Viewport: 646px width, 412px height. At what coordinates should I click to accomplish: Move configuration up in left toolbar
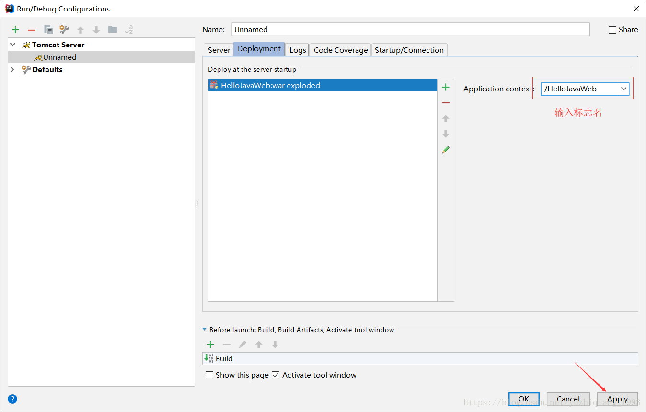pos(81,30)
